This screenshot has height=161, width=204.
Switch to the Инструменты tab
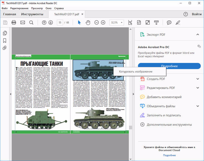(x=32, y=14)
